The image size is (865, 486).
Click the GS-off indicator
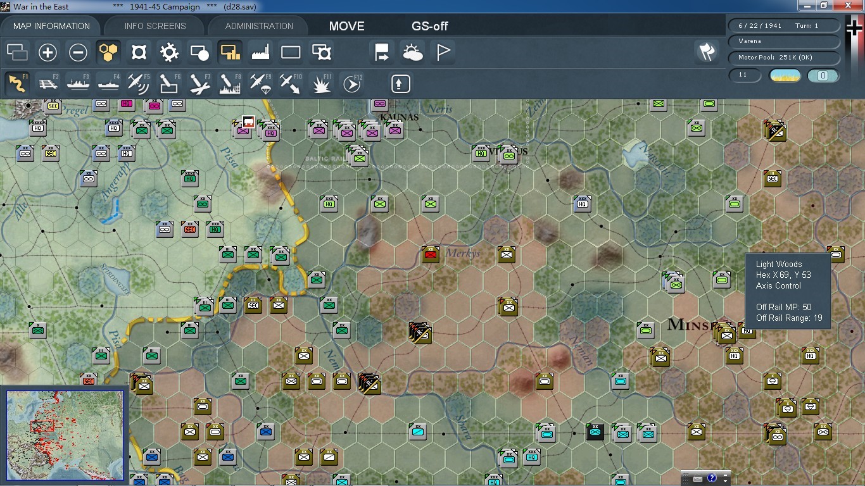[x=430, y=26]
